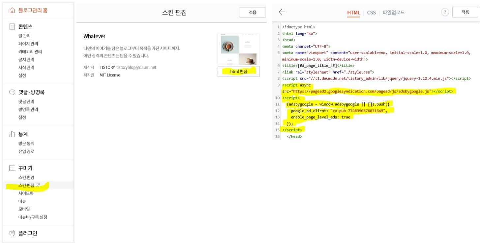Click the 꾸미기 section heading

click(25, 168)
